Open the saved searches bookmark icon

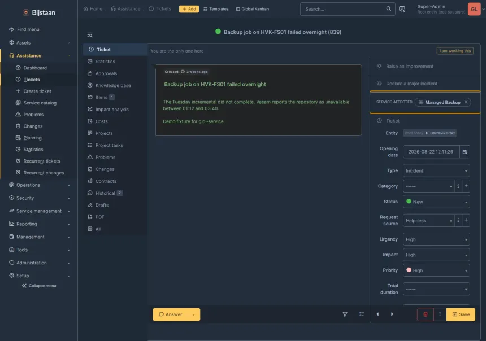click(402, 9)
